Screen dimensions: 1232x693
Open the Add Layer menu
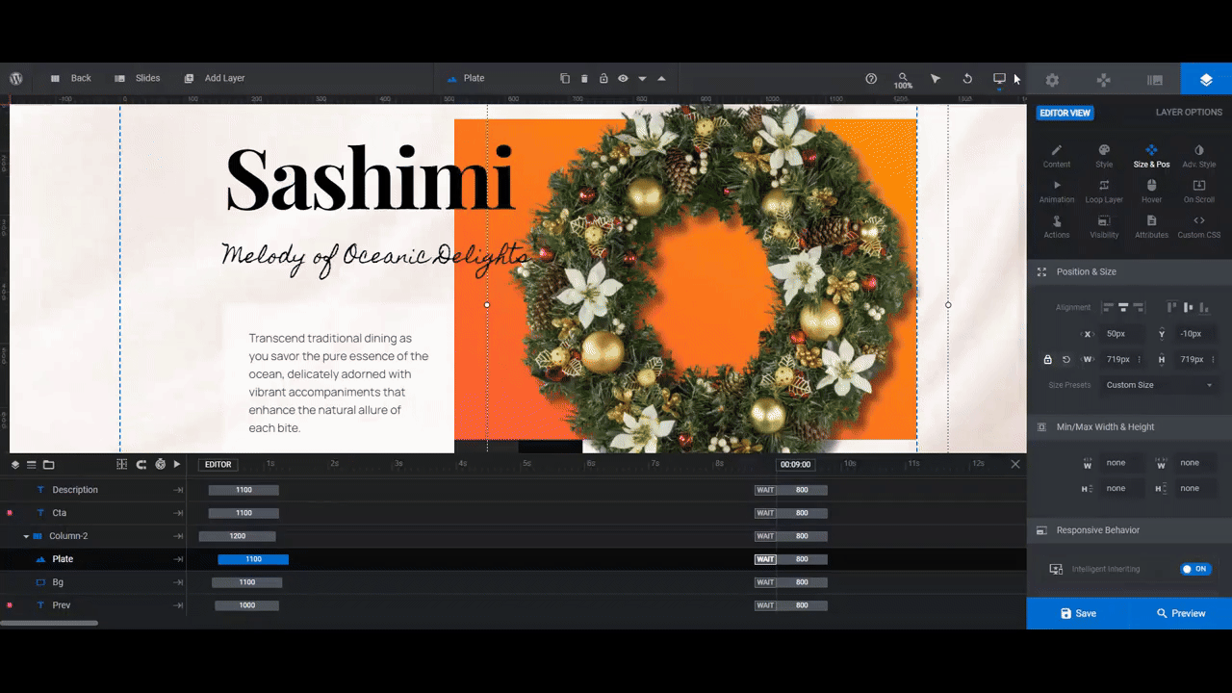coord(214,78)
